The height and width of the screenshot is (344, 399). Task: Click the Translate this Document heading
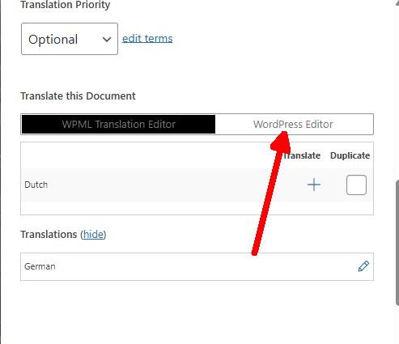click(x=78, y=96)
